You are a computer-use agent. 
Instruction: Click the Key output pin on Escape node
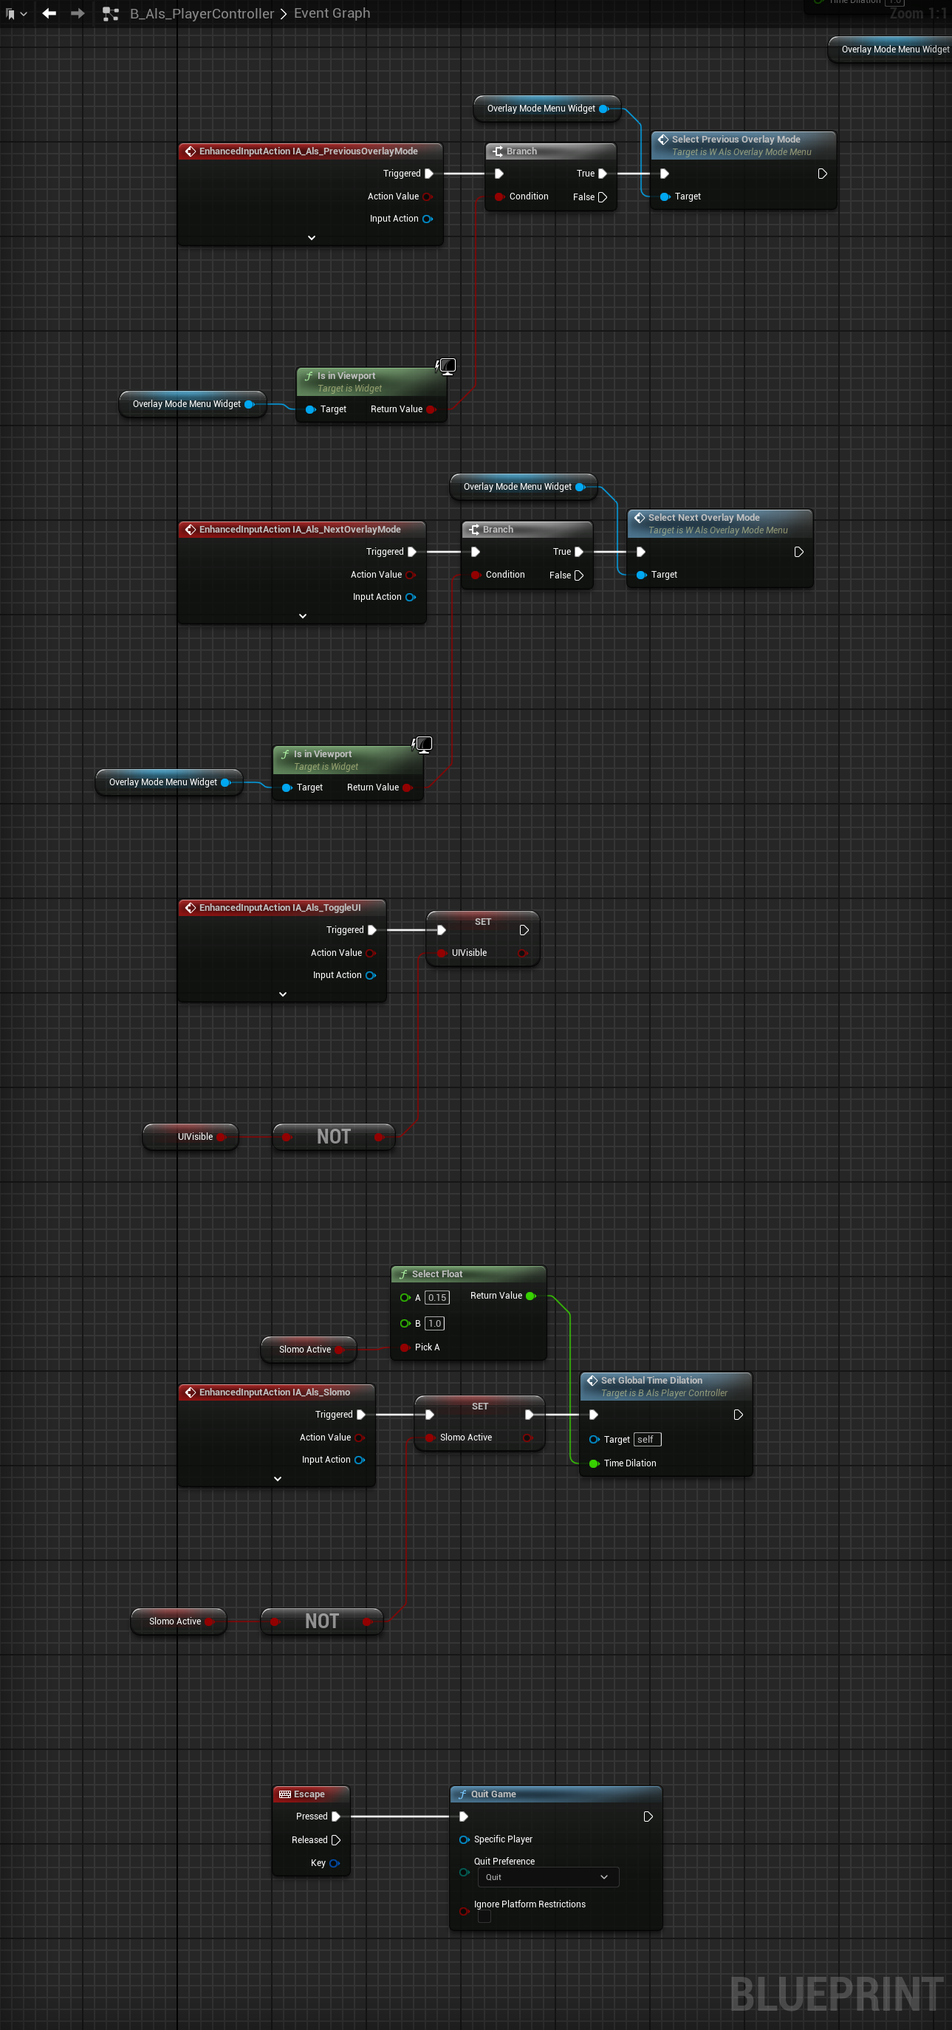334,1863
